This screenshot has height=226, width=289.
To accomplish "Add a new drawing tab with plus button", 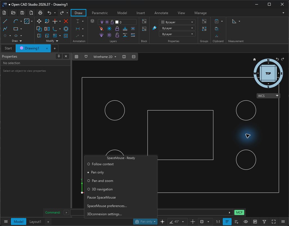I will point(55,48).
